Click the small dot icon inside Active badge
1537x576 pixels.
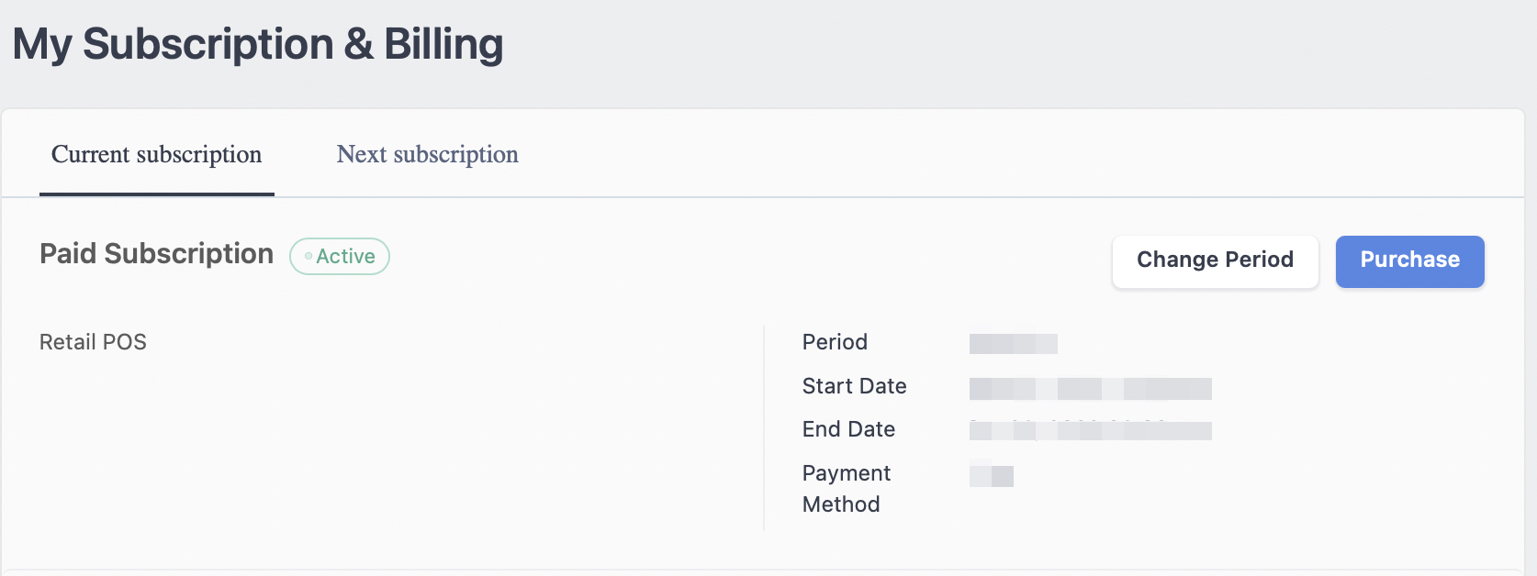[309, 256]
